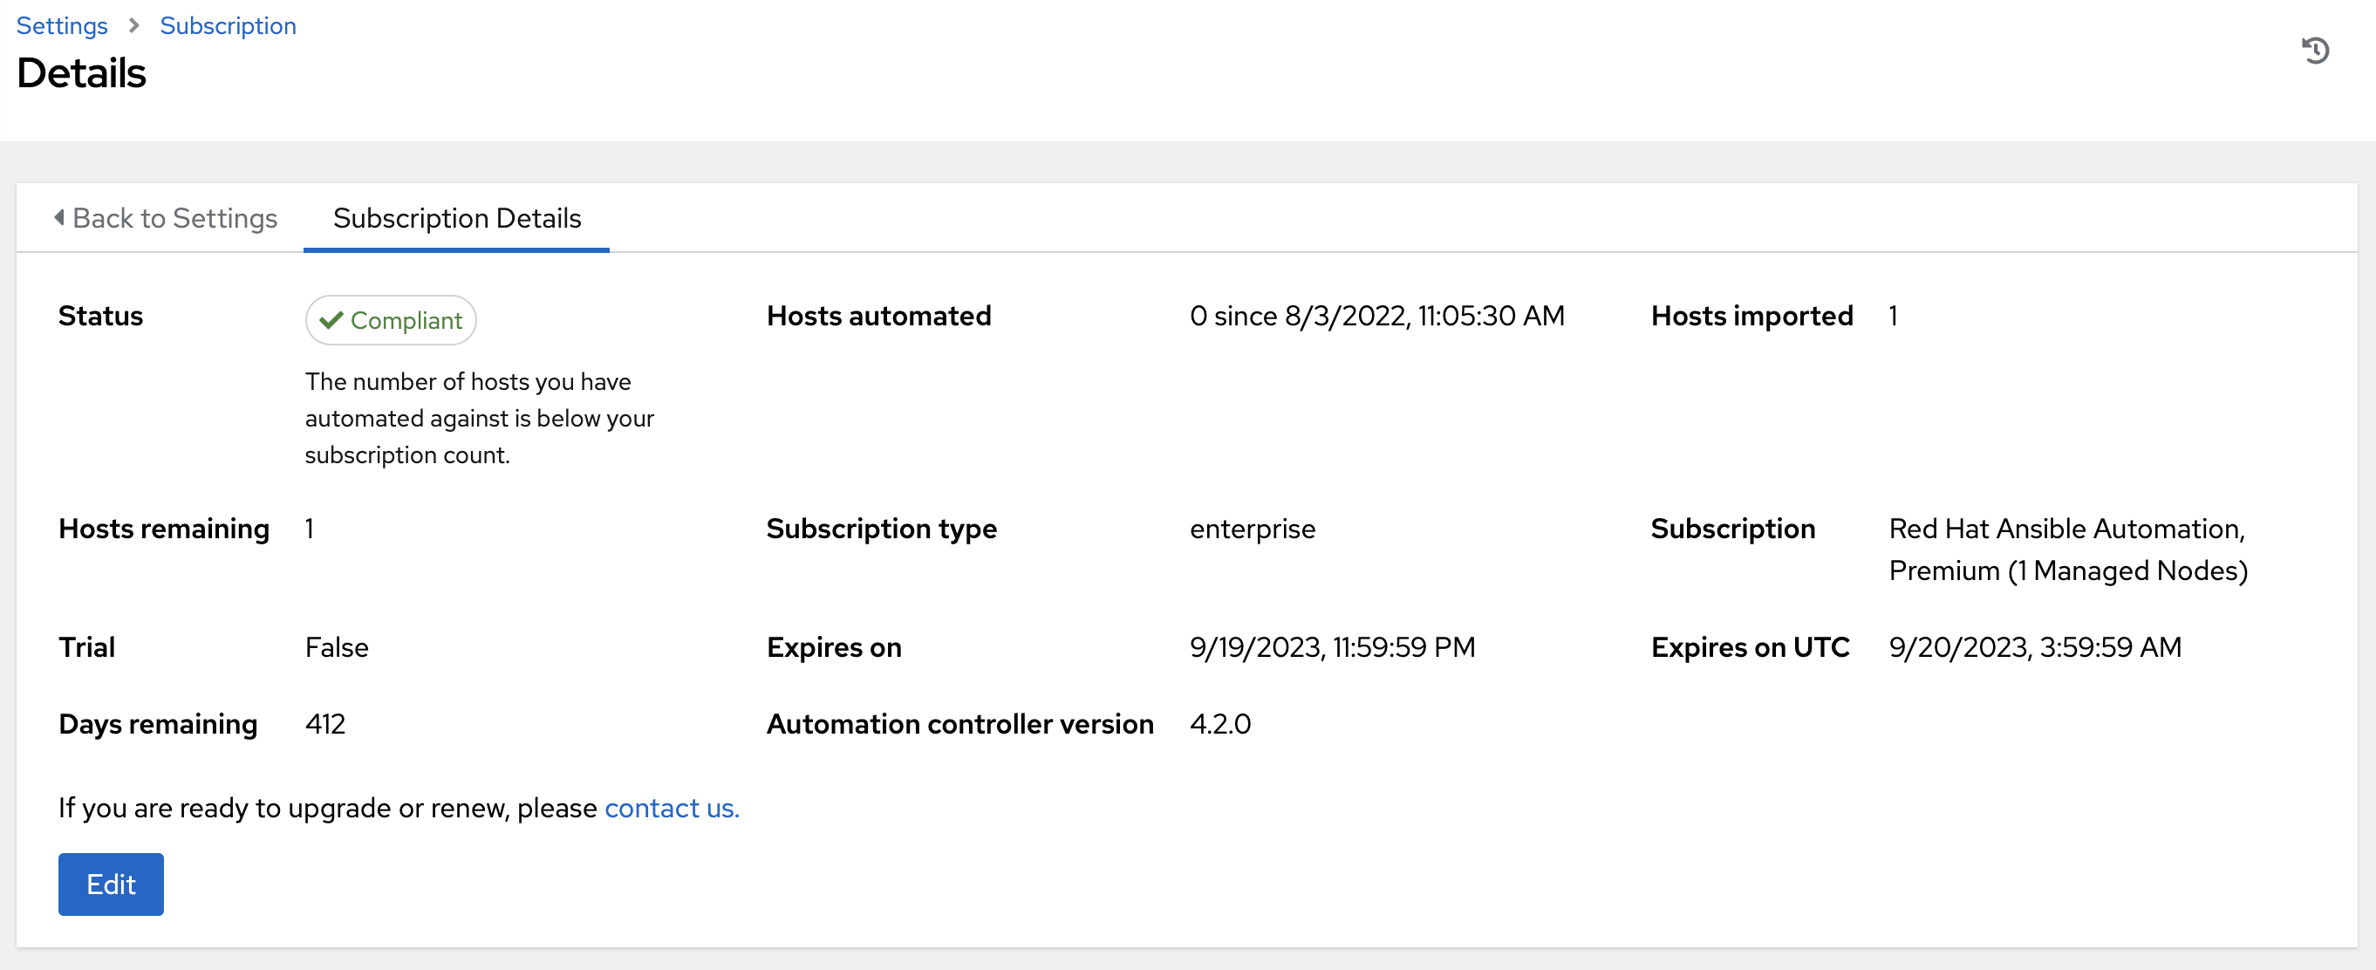This screenshot has width=2376, height=970.
Task: Click the 412 days remaining value
Action: click(324, 724)
